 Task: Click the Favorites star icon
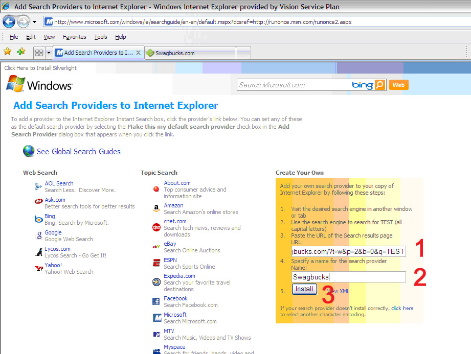pyautogui.click(x=8, y=51)
